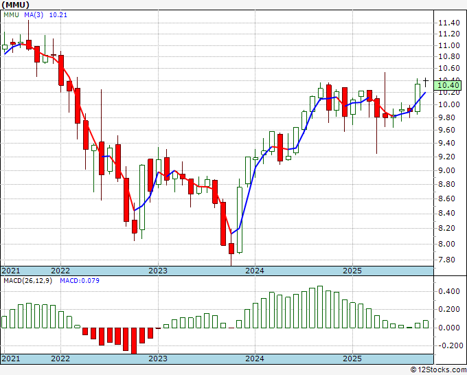The width and height of the screenshot is (467, 375).
Task: Click 2025 on the MACD panel timeline
Action: [352, 359]
